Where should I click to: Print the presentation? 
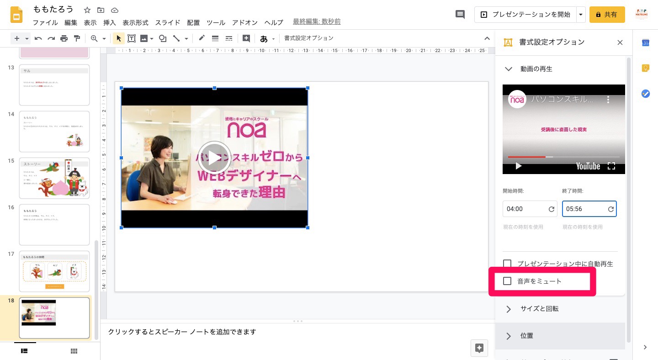(64, 38)
